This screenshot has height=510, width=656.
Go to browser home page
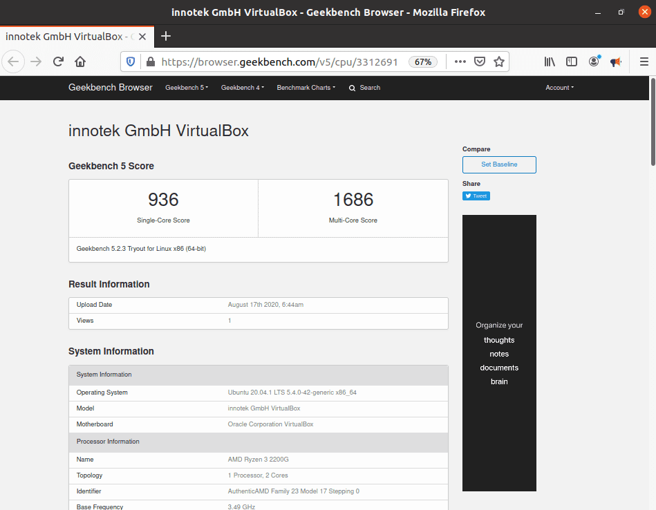[79, 62]
